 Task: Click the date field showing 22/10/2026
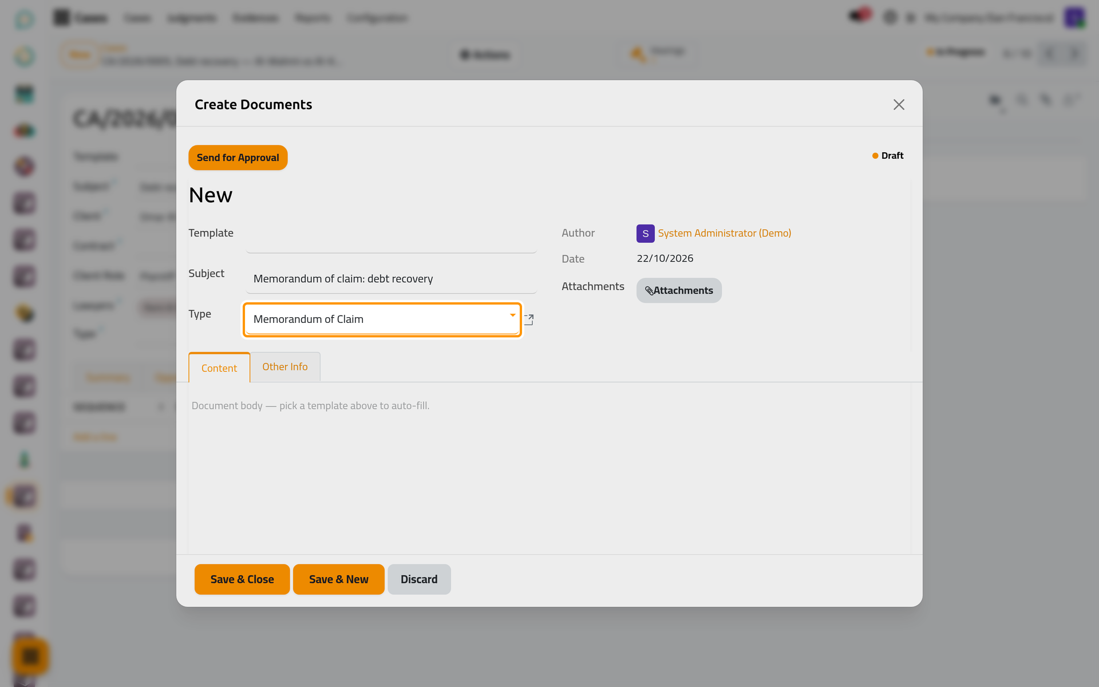click(665, 259)
